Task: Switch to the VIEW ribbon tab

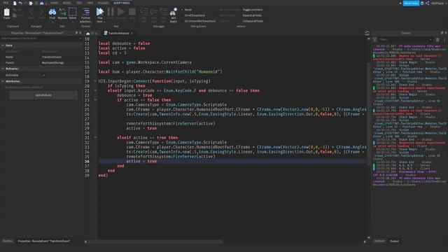Action: click(90, 3)
